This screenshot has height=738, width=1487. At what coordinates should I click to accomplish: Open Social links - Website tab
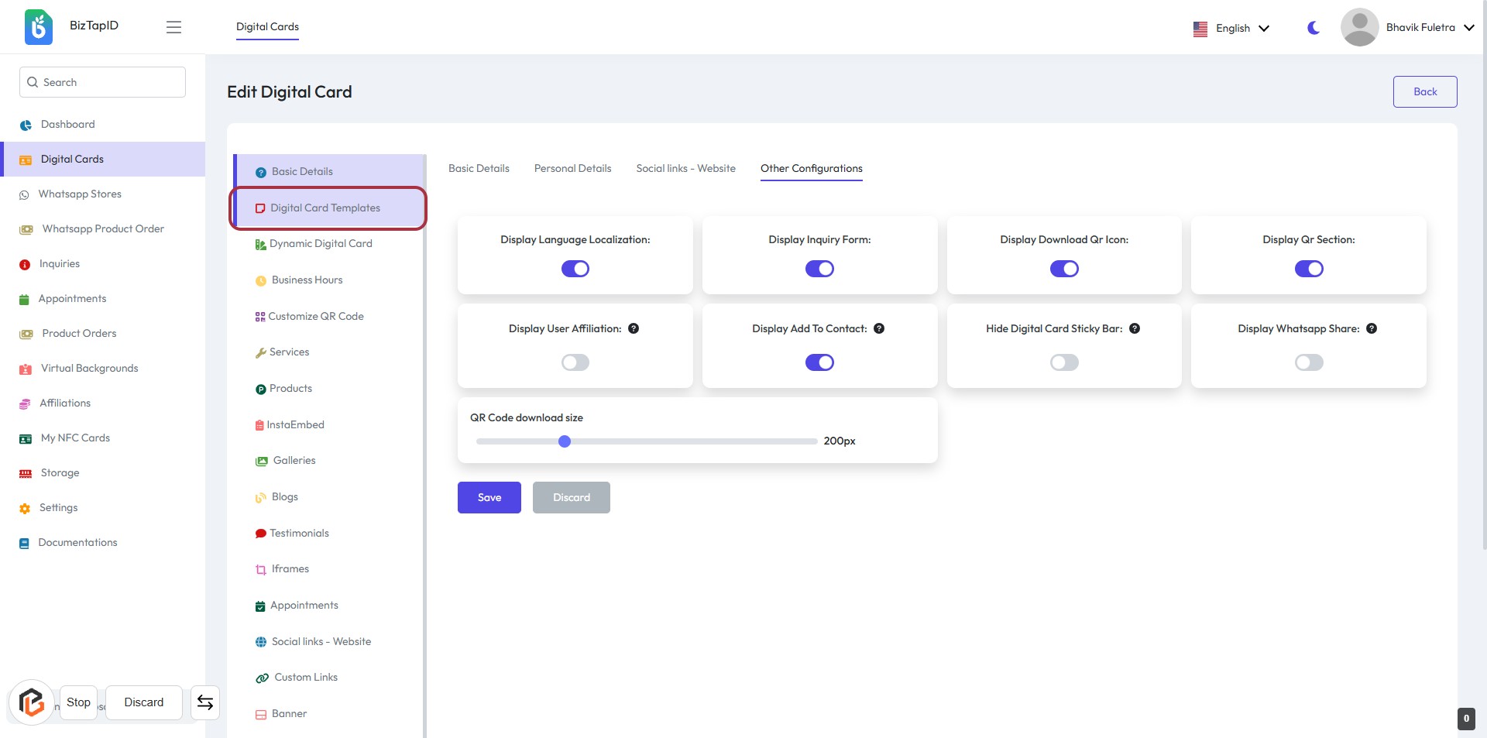tap(685, 168)
